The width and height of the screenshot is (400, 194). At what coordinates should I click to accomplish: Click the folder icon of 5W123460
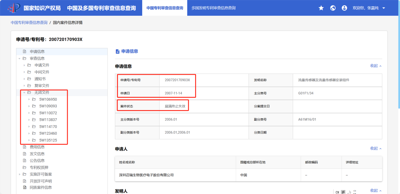[x=34, y=133]
